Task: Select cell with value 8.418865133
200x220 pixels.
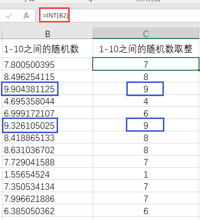Action: 47,138
